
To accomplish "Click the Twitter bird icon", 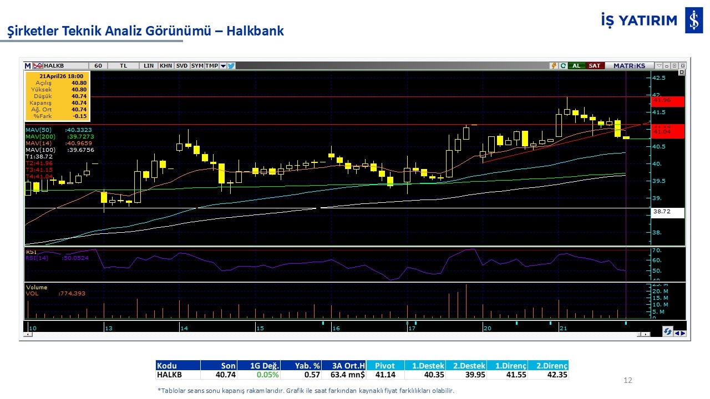I will (231, 65).
